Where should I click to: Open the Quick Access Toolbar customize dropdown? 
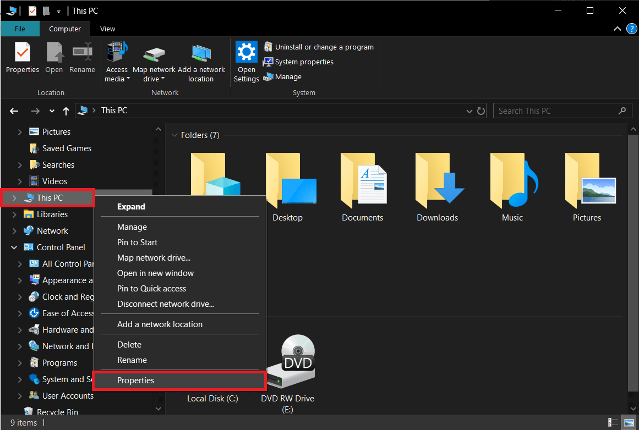click(58, 10)
